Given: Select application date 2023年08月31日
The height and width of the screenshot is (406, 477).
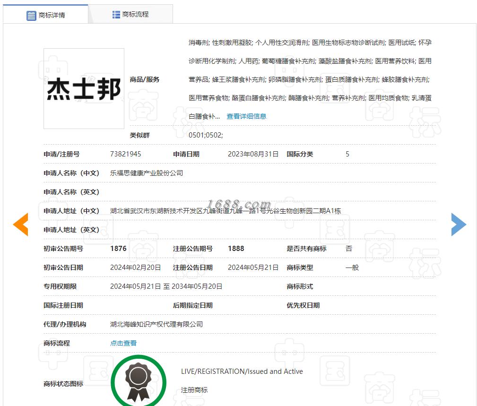Looking at the screenshot, I should pos(253,154).
